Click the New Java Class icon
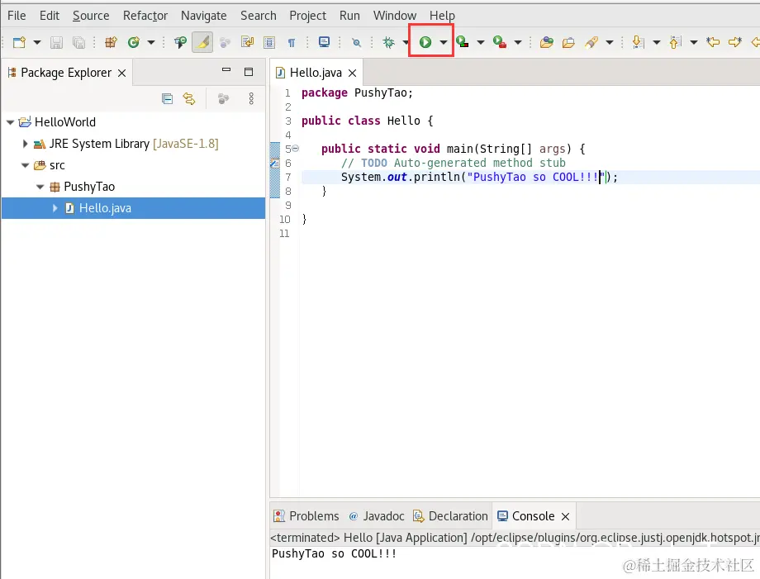 coord(133,43)
